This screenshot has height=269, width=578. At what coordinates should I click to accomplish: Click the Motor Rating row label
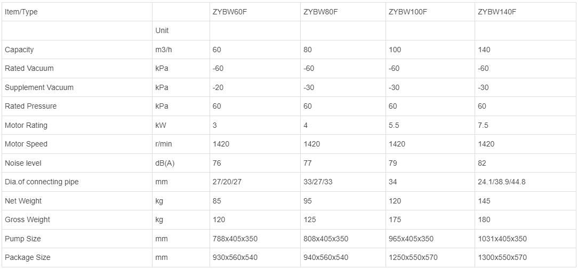point(26,125)
